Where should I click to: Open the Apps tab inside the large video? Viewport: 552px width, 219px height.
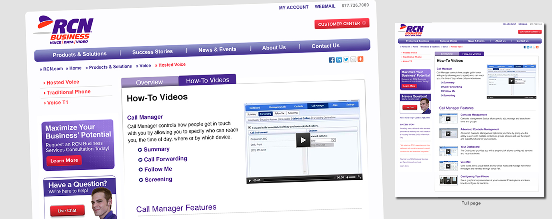(x=335, y=105)
